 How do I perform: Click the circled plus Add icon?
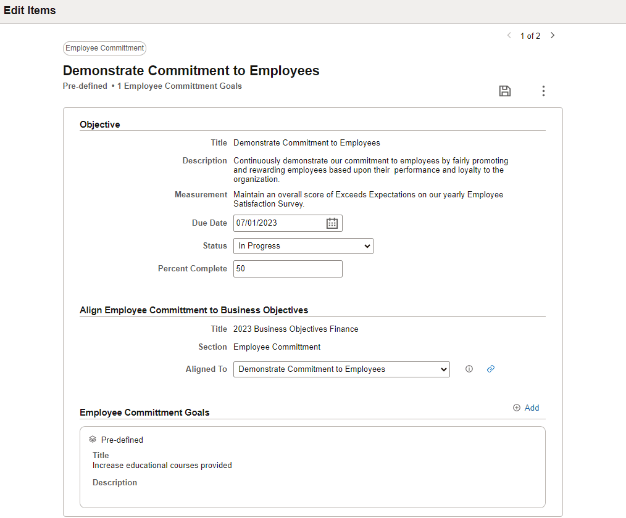[517, 408]
